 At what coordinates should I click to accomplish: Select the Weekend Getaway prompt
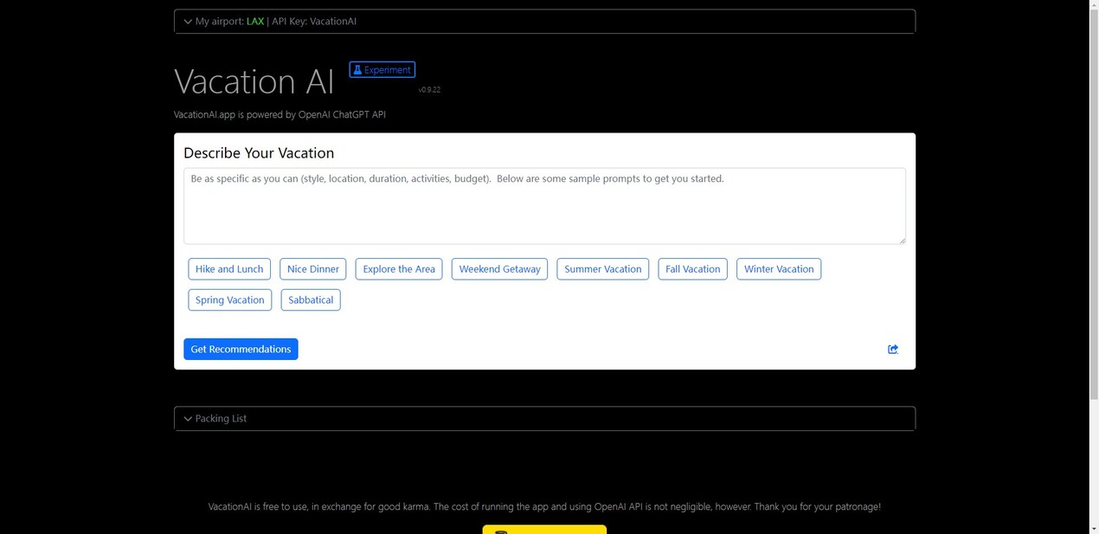(x=499, y=269)
